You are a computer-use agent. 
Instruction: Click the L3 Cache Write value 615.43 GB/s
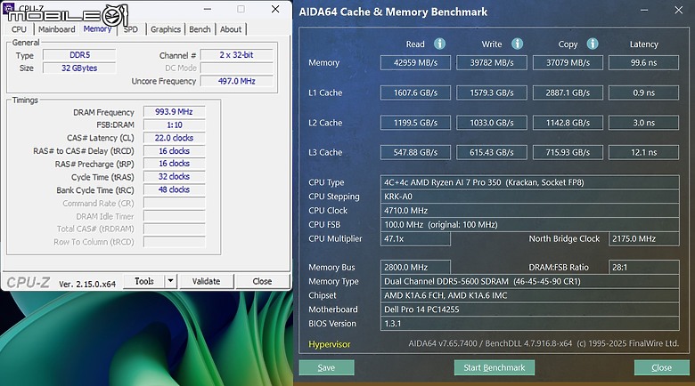click(492, 152)
